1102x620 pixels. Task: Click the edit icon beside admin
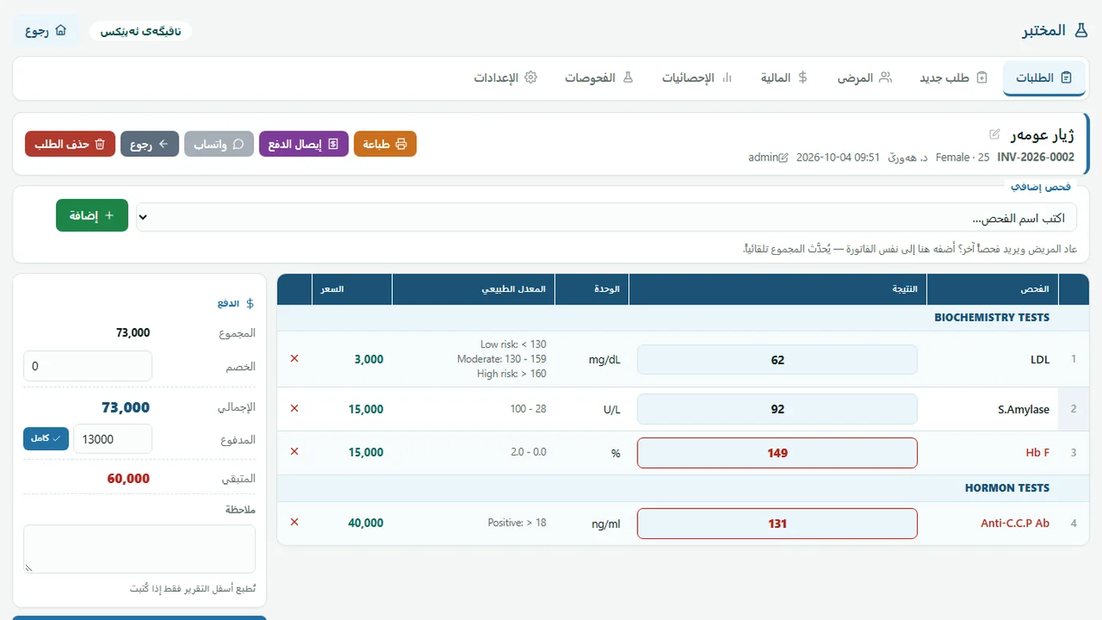point(783,157)
